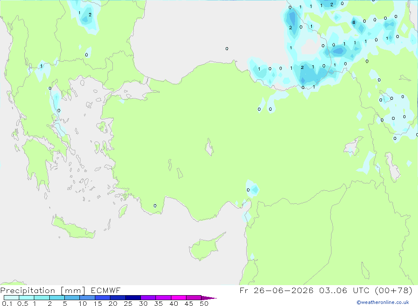Pick the 10–15 mm blue legend swatch
The height and width of the screenshot is (306, 418).
point(87,298)
